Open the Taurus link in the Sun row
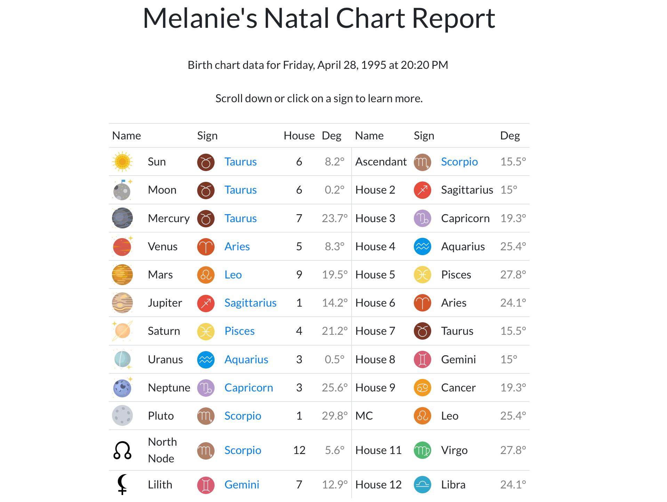The image size is (667, 502). 241,161
